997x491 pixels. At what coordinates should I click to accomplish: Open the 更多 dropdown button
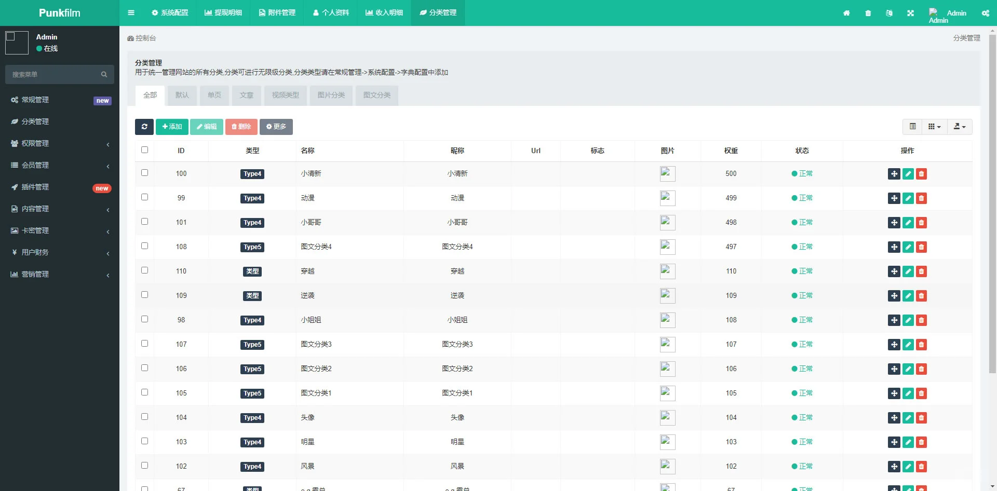(276, 127)
